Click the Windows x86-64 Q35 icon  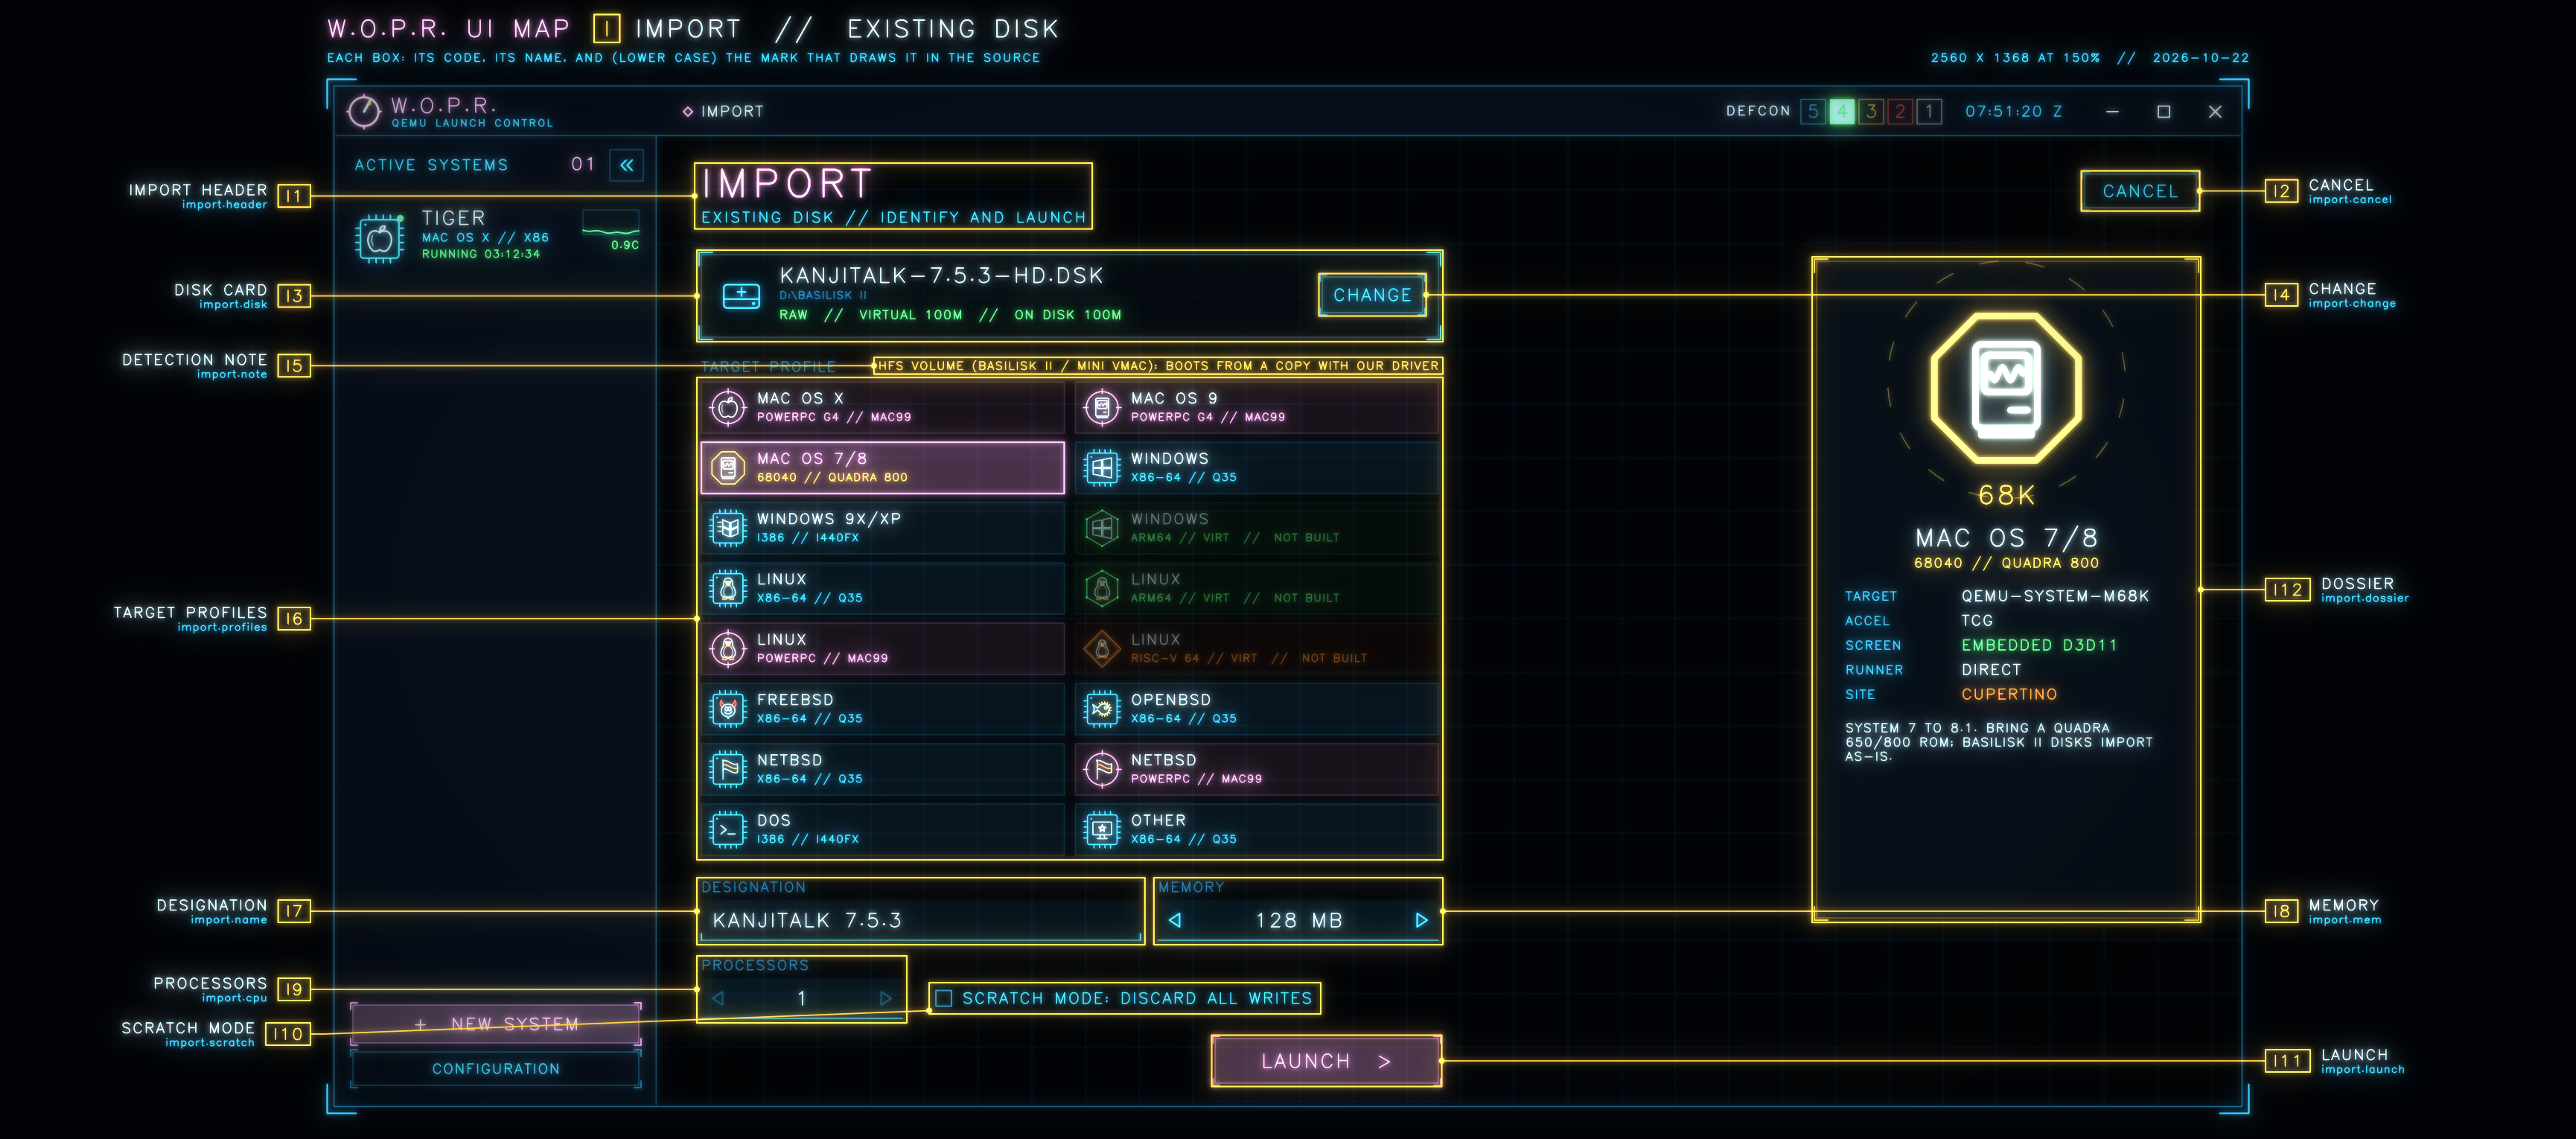[1102, 467]
